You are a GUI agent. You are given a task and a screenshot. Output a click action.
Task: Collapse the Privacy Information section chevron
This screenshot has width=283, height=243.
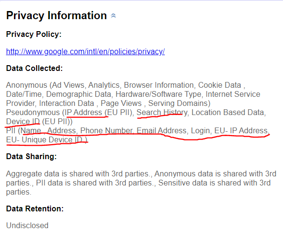(x=113, y=16)
